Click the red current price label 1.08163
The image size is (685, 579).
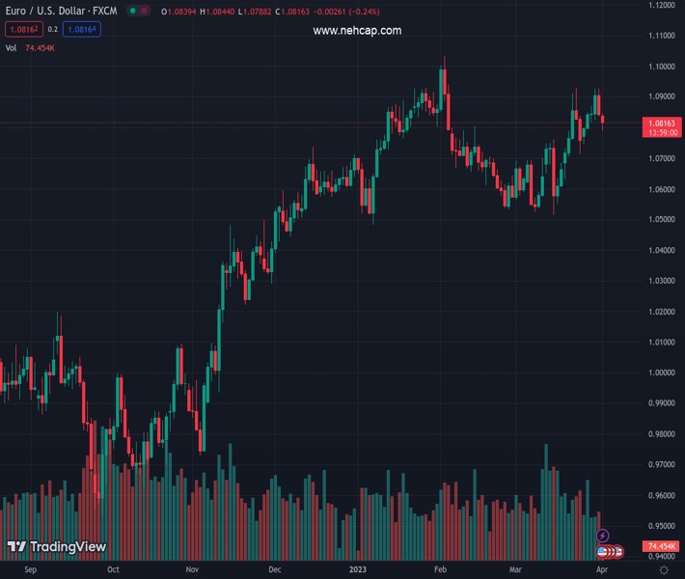tap(662, 124)
